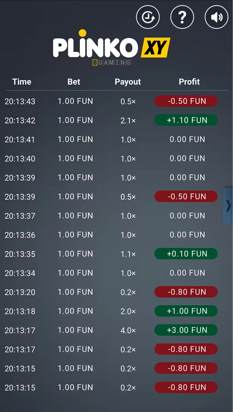The height and width of the screenshot is (412, 233).
Task: Click the 2.1× payout value
Action: (x=128, y=121)
